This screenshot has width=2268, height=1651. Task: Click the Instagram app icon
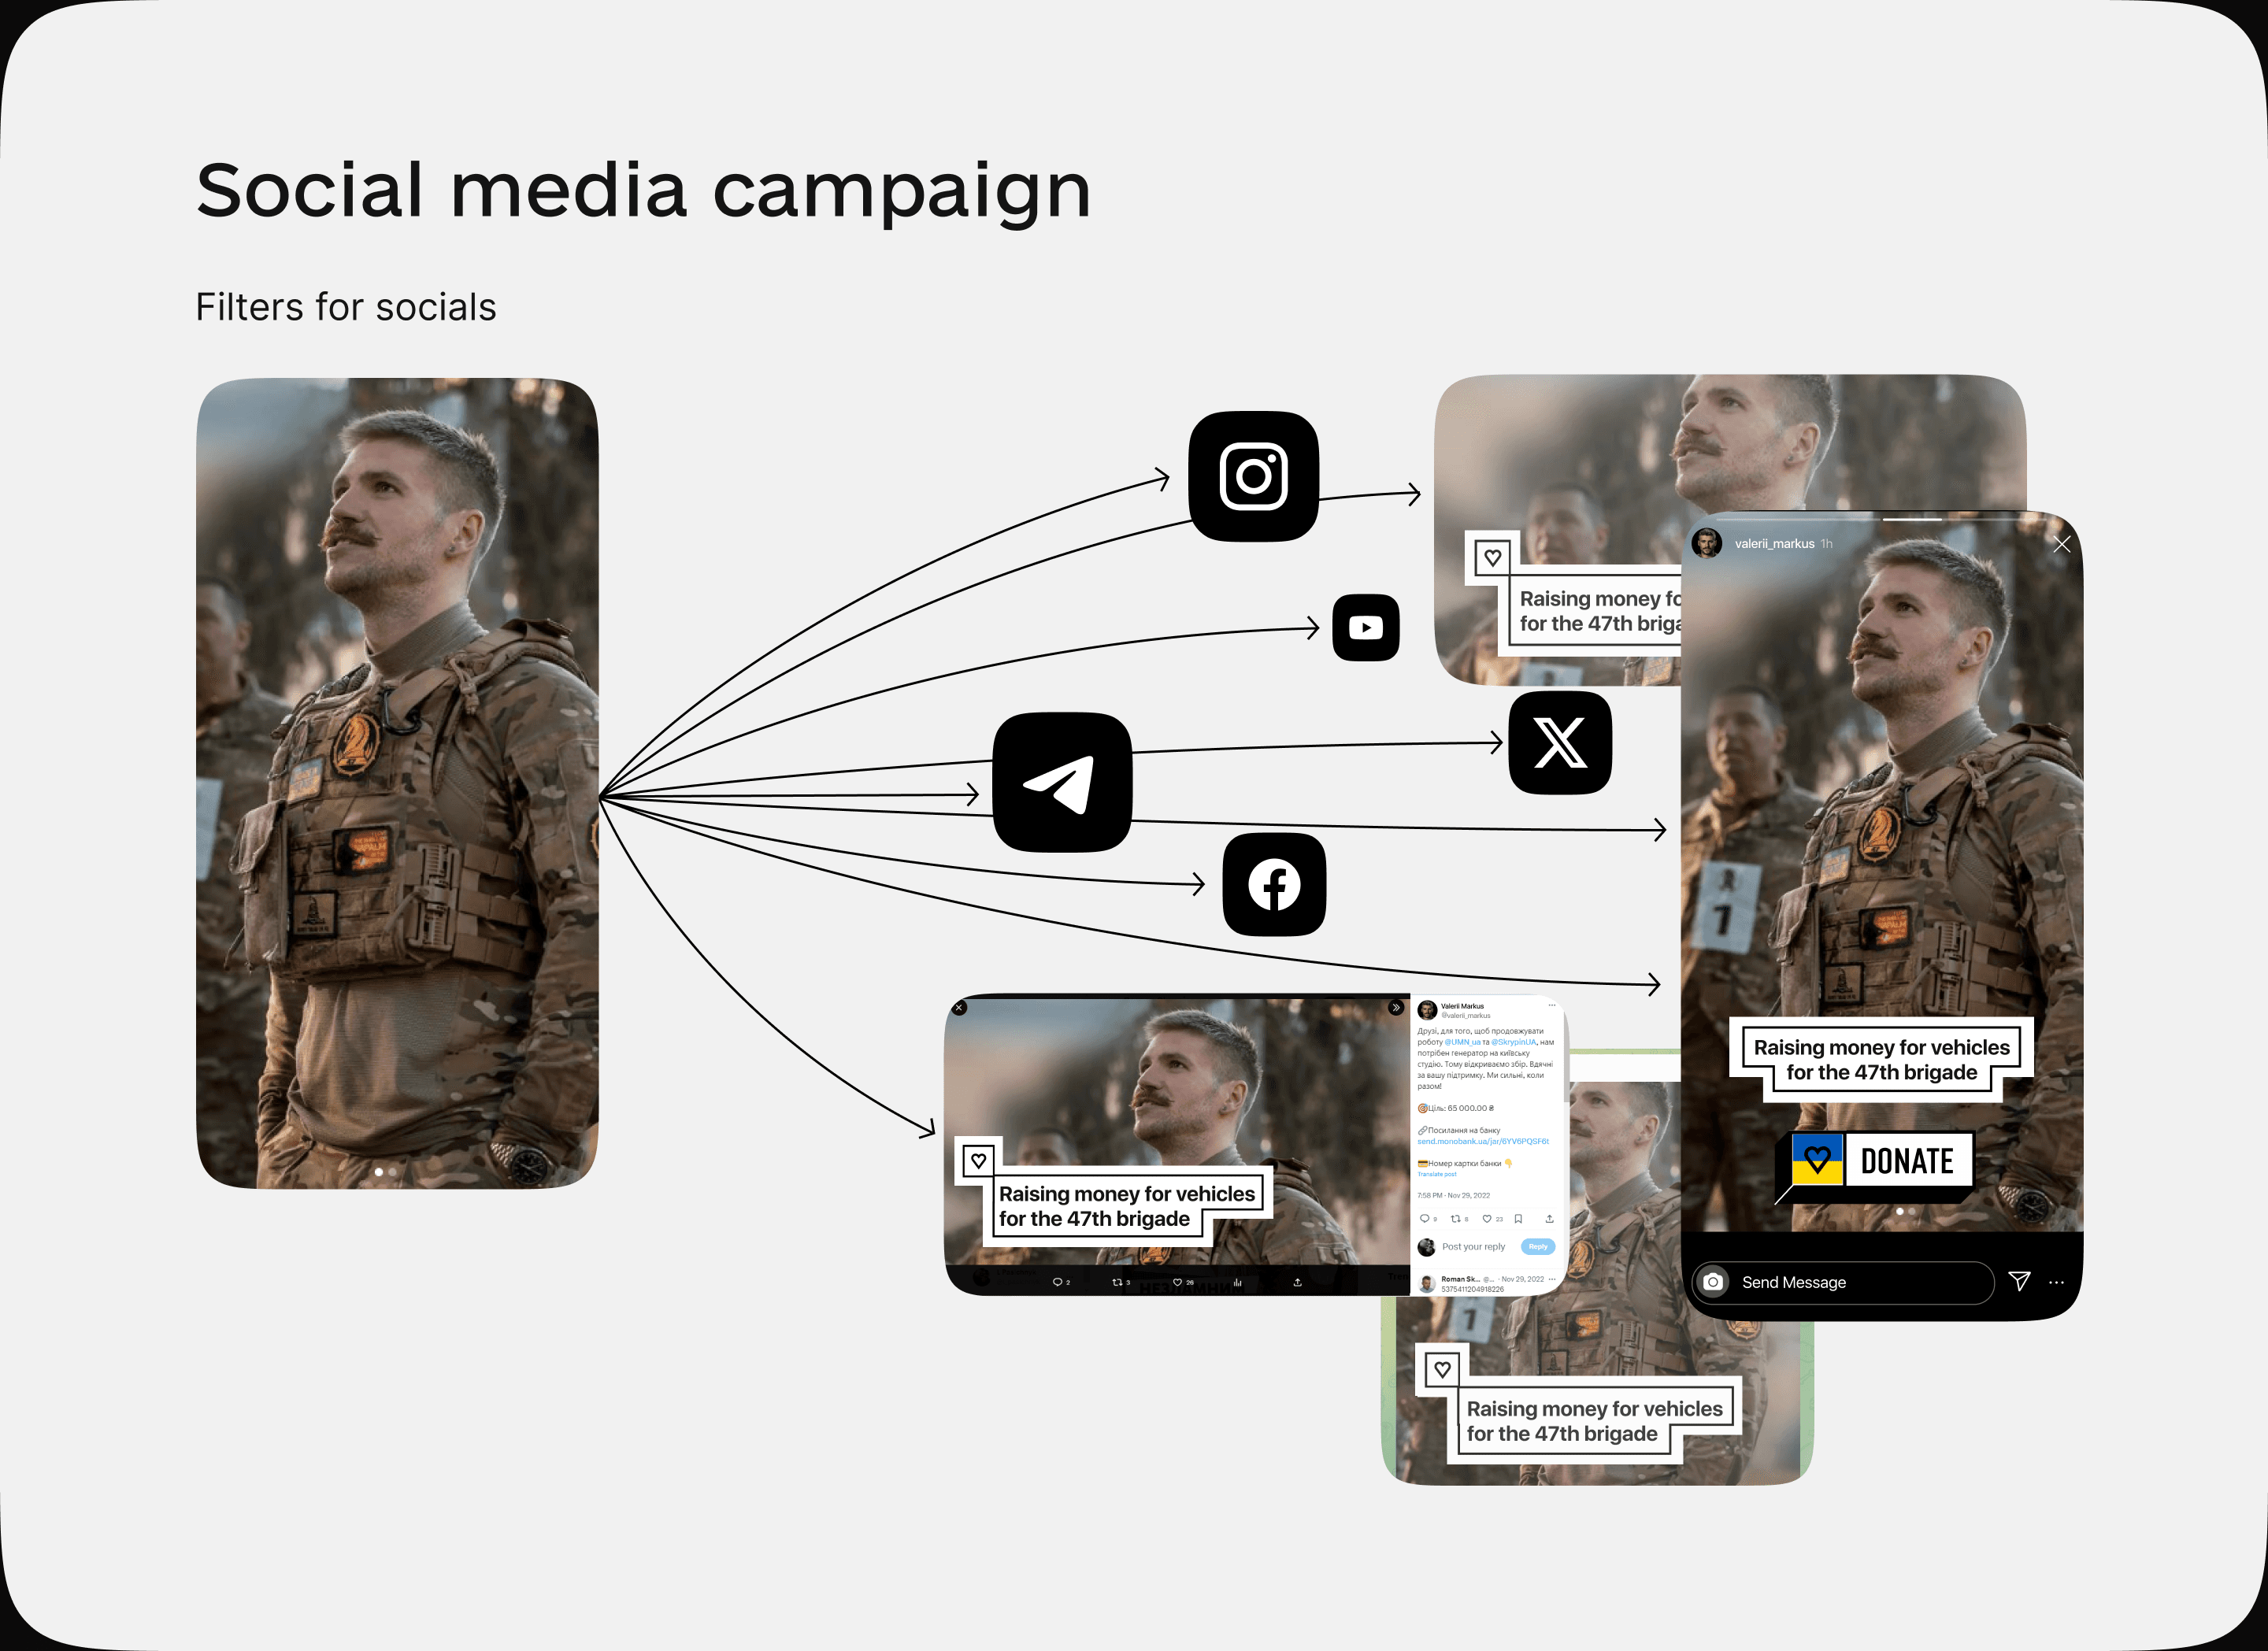point(1253,476)
